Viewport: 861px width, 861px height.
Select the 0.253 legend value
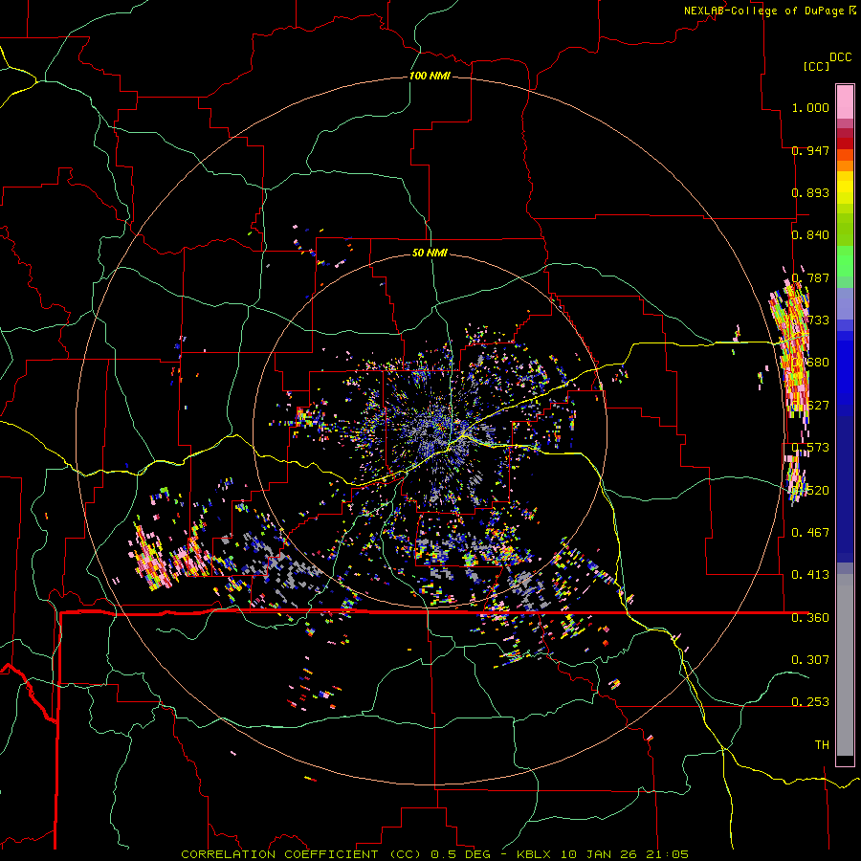click(x=810, y=702)
